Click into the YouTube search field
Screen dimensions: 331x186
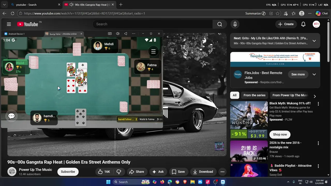tap(153, 24)
